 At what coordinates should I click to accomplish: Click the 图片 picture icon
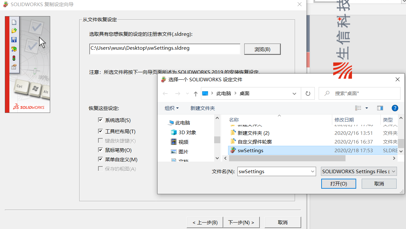(174, 152)
